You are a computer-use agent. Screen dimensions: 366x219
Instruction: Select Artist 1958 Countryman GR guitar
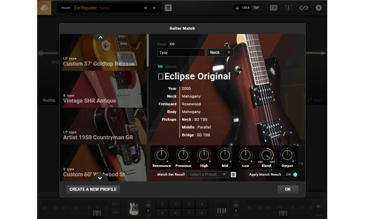103,126
